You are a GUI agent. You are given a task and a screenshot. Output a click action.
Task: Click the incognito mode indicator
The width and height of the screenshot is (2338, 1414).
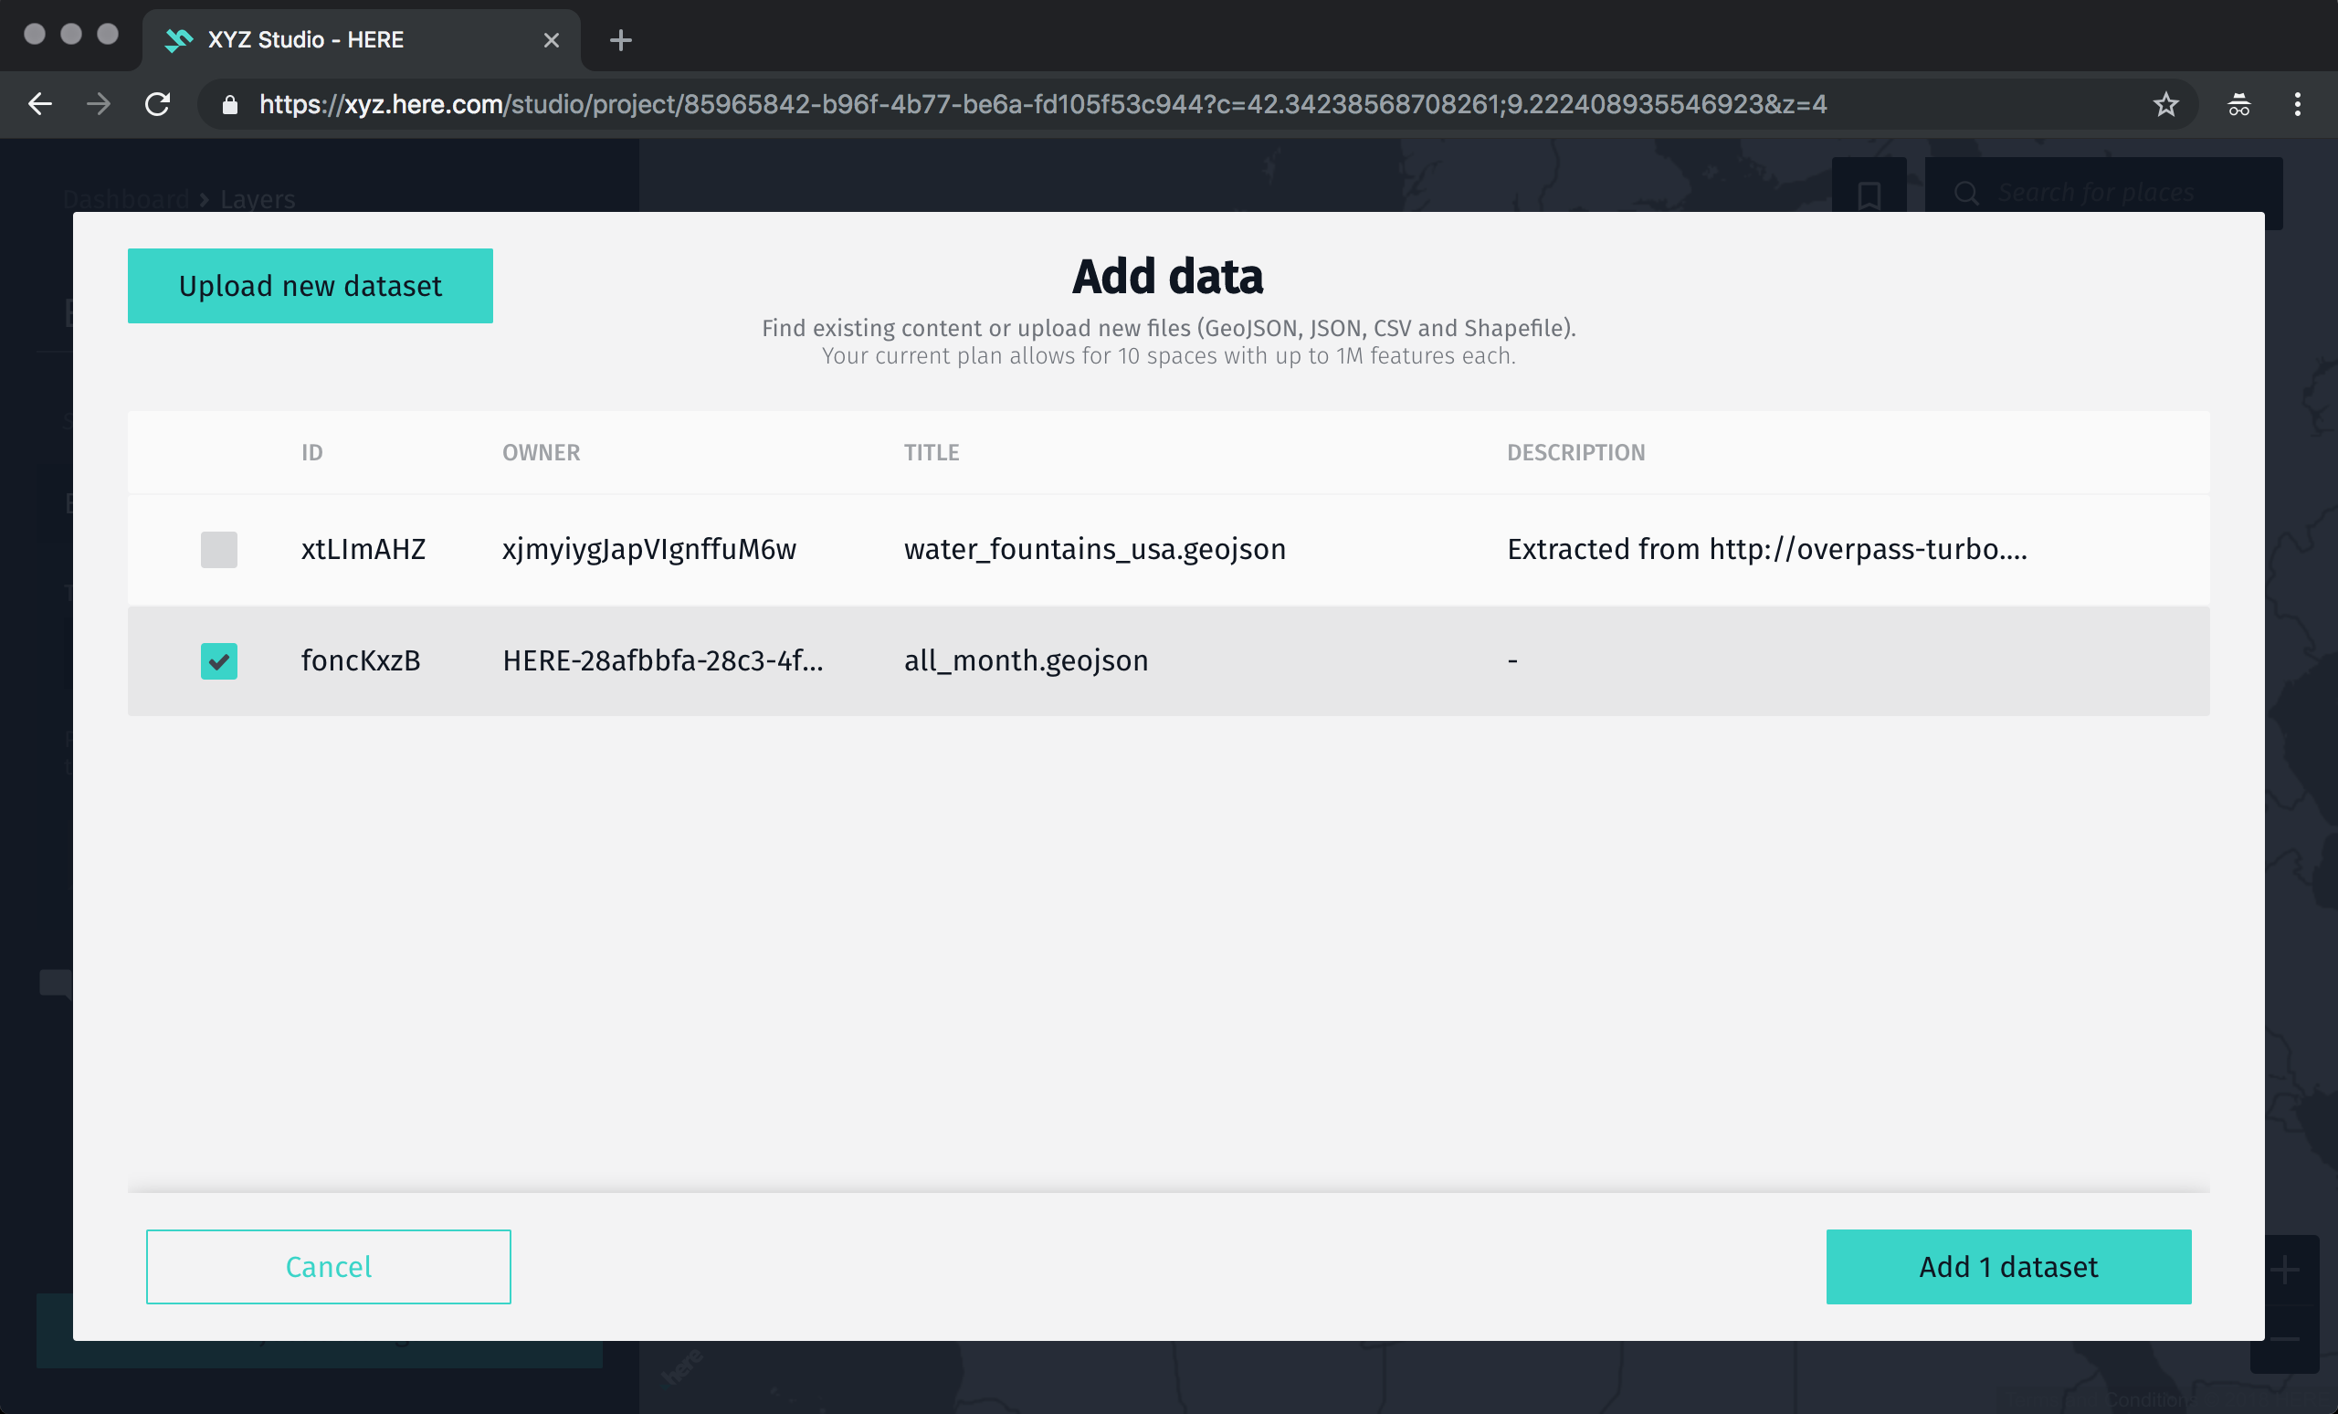(x=2238, y=104)
